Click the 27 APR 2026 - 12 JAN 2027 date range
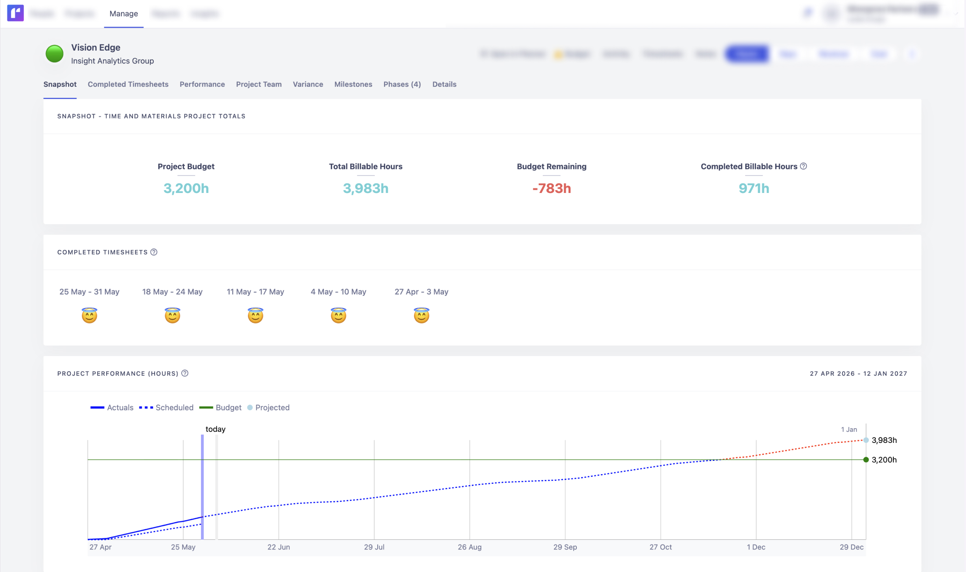Viewport: 966px width, 572px height. pos(858,374)
